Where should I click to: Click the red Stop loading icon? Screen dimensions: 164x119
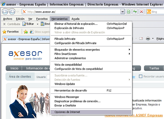(141, 12)
